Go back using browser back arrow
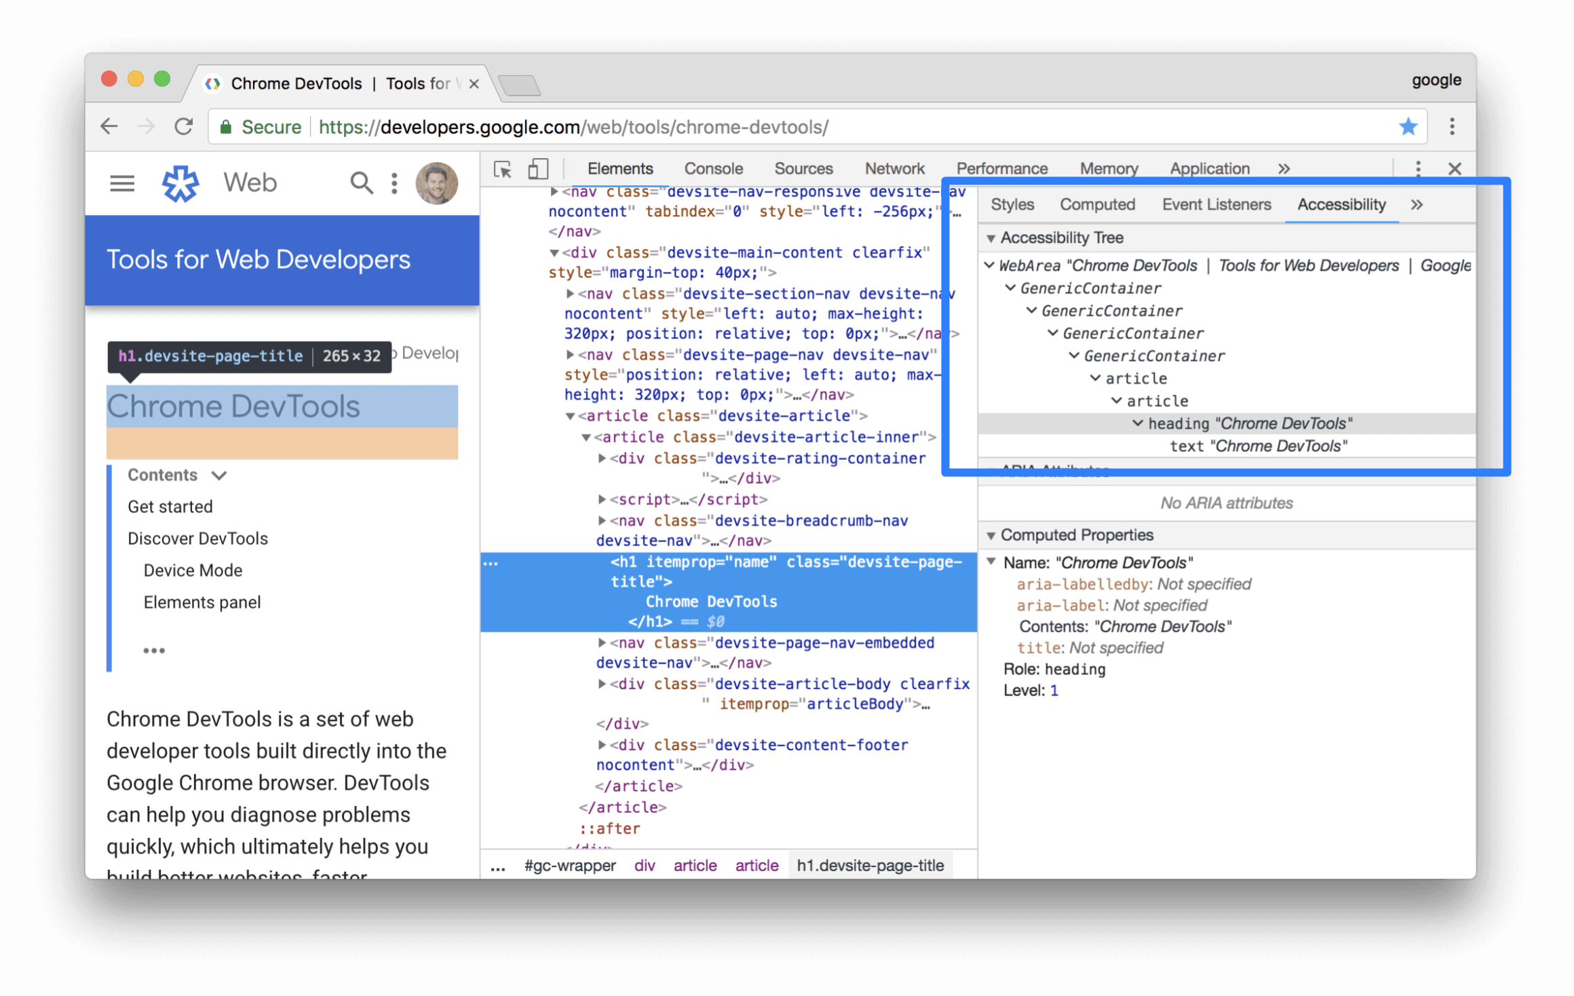Screen dimensions: 1574x996 pos(109,127)
